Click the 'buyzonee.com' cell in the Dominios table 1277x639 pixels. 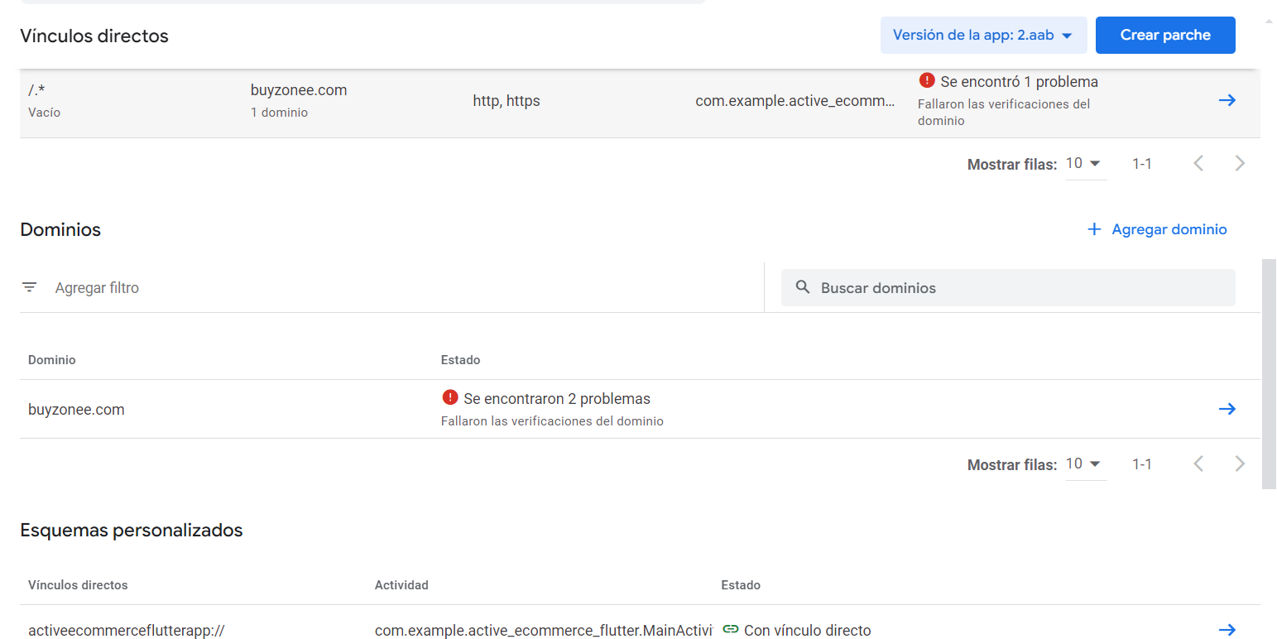coord(76,410)
